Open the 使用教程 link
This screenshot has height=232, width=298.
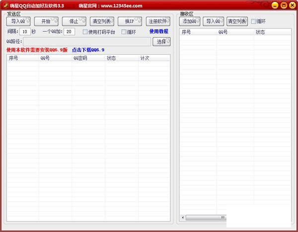pos(159,32)
